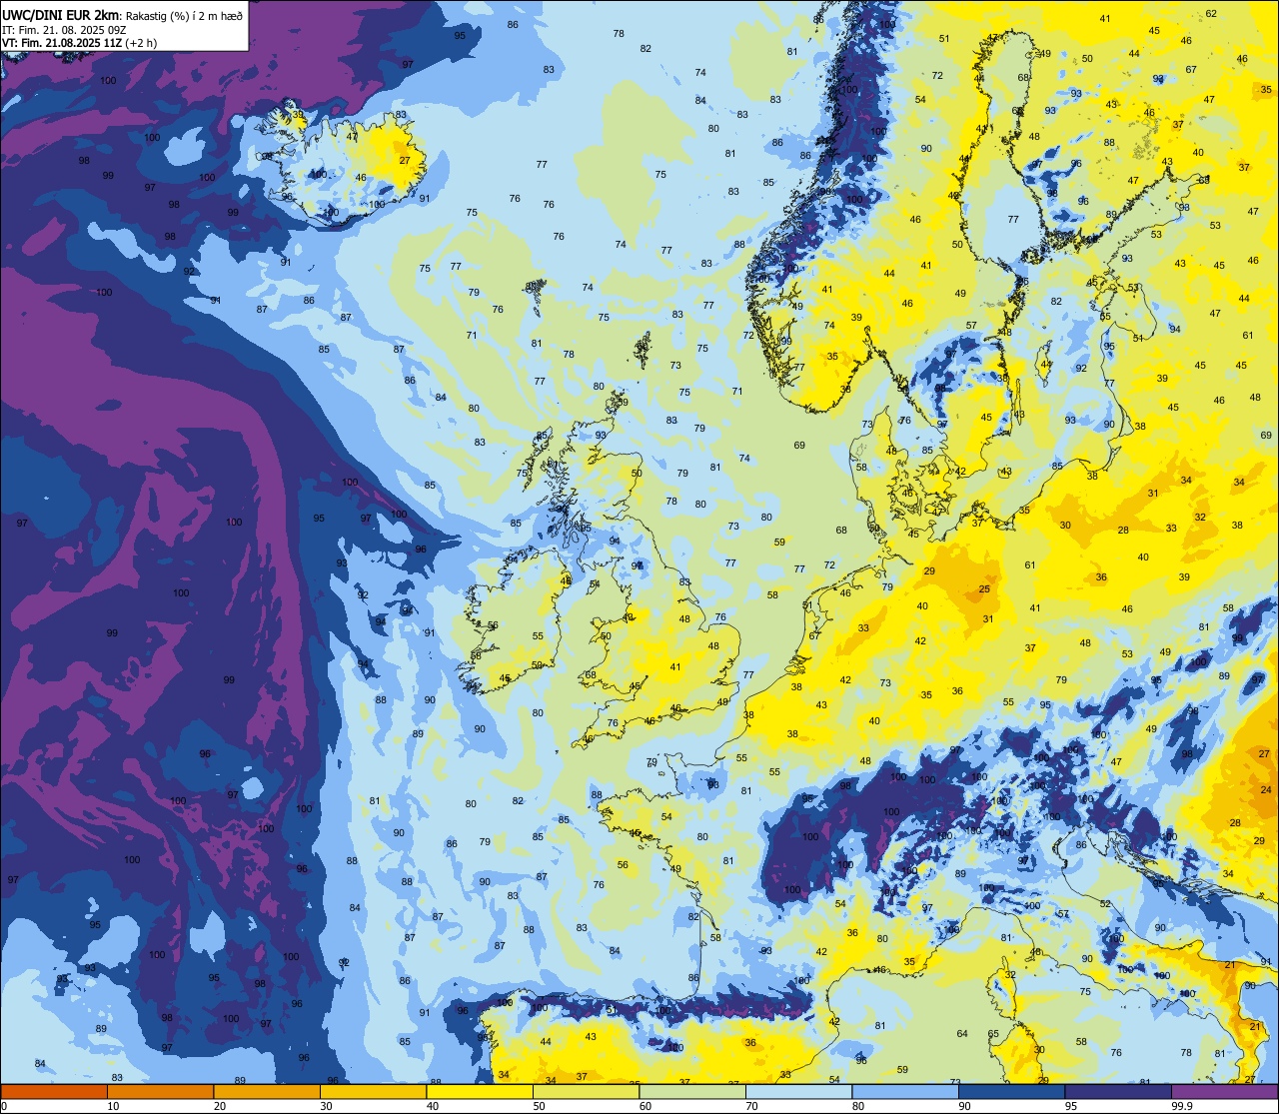Click the legend tick label "50"
The width and height of the screenshot is (1279, 1114).
[540, 1106]
